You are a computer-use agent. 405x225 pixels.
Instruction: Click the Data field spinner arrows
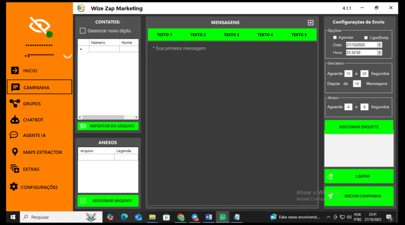click(380, 45)
